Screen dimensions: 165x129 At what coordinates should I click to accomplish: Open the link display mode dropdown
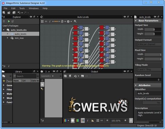59,21
